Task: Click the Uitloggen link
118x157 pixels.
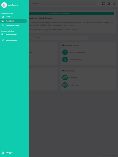Action: [x=9, y=153]
